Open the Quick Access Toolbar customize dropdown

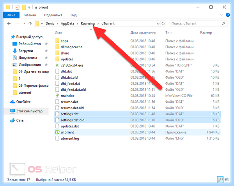click(29, 7)
